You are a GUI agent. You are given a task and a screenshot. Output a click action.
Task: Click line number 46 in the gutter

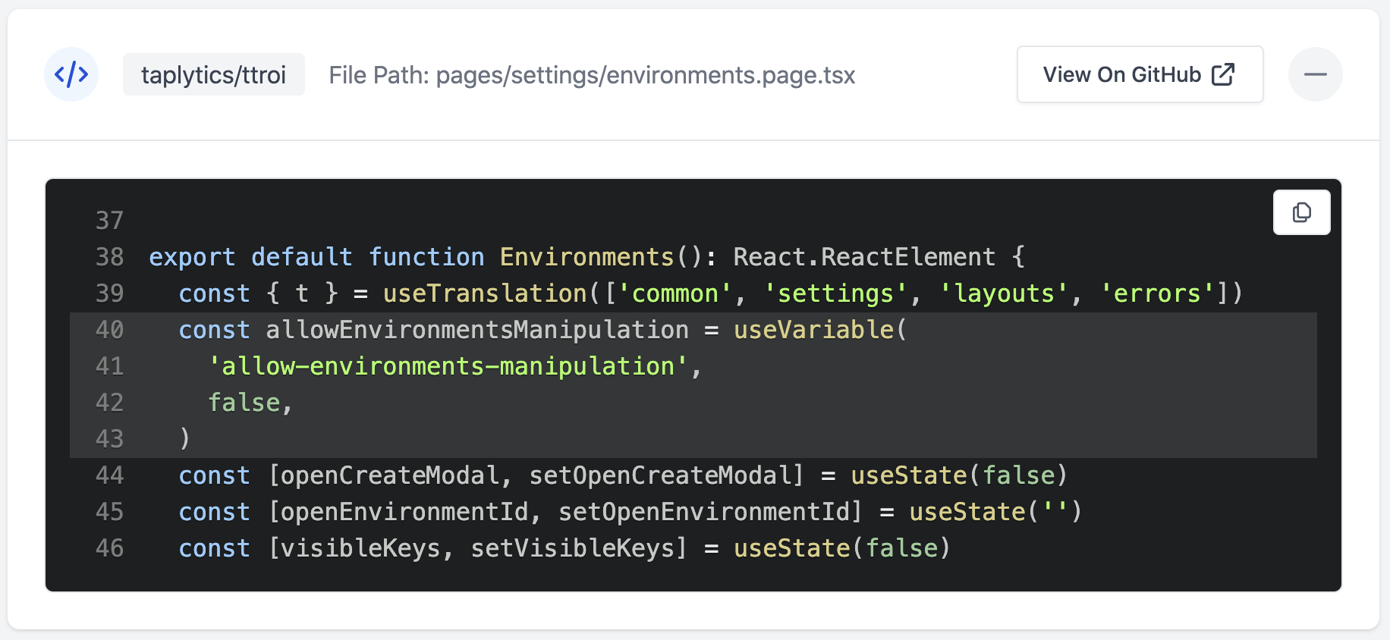pyautogui.click(x=109, y=548)
